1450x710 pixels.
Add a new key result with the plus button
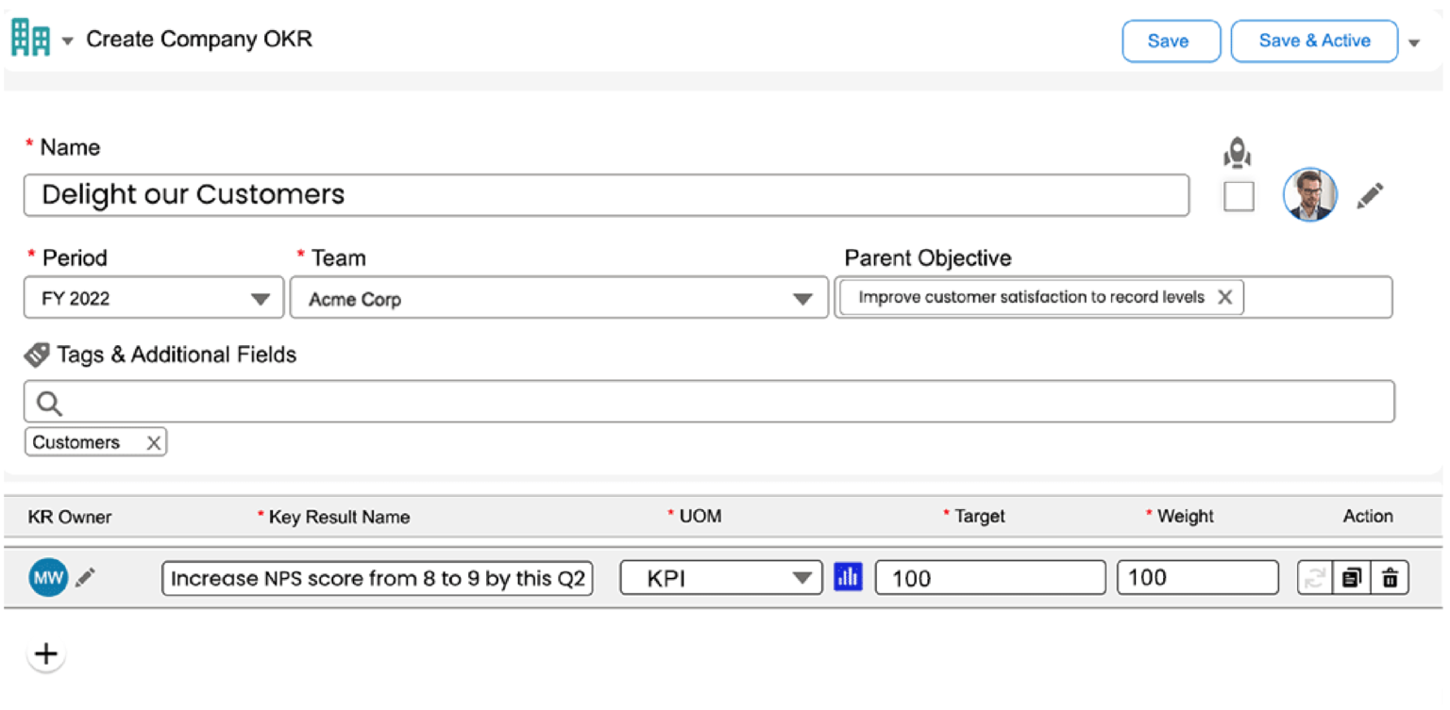point(45,652)
